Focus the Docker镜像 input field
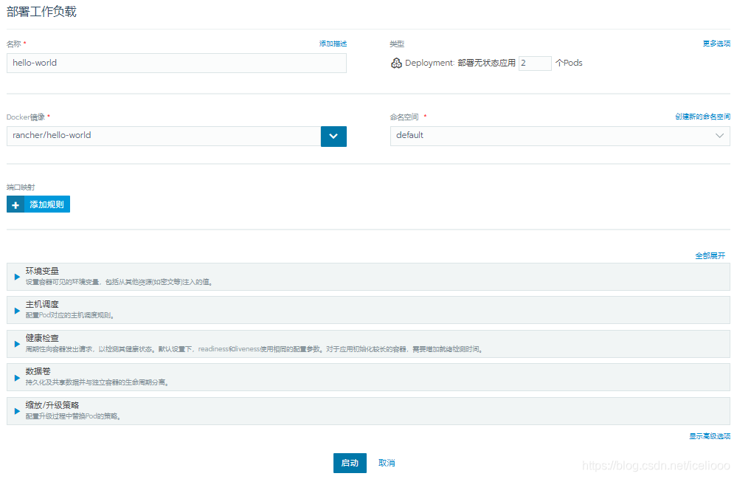 coord(164,136)
